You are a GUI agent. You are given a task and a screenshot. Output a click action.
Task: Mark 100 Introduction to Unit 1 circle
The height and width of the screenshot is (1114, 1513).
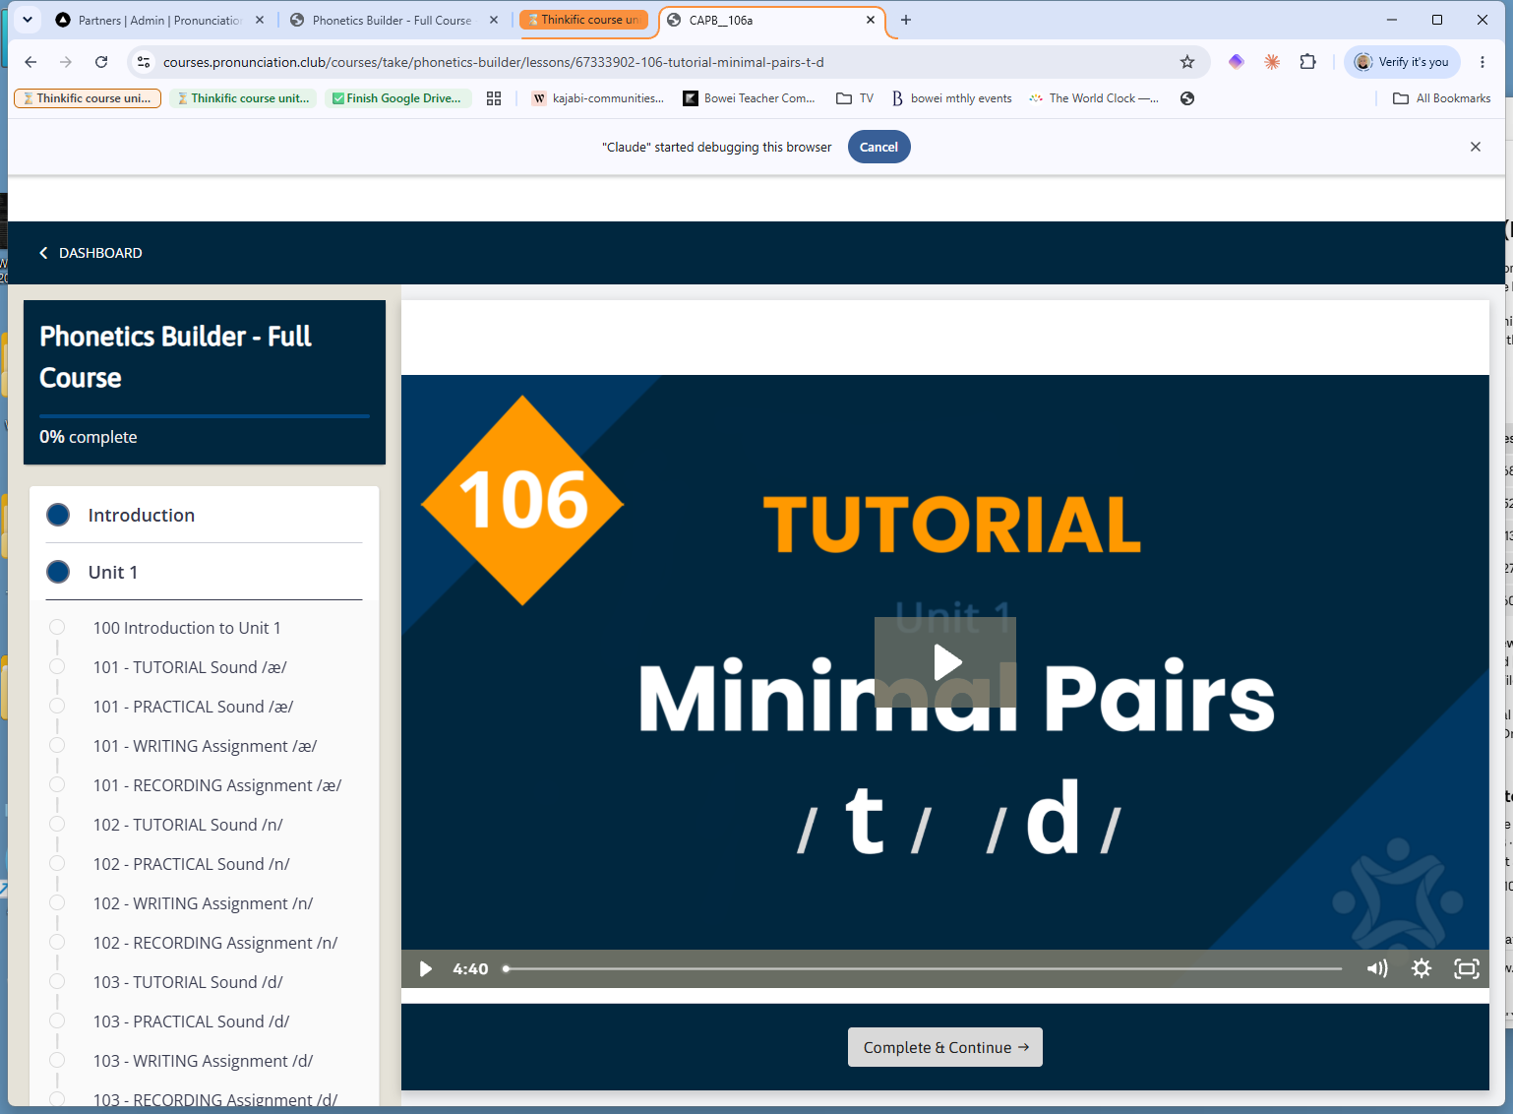[57, 628]
